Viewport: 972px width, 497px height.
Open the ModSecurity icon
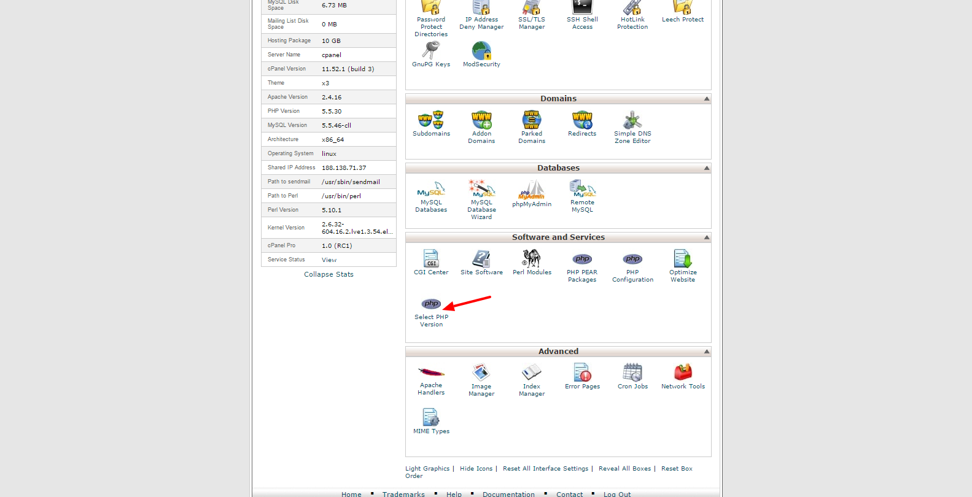click(481, 52)
